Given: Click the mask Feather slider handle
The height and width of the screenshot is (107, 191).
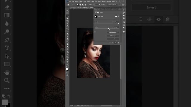Looking at the screenshot, I should click(x=109, y=29).
